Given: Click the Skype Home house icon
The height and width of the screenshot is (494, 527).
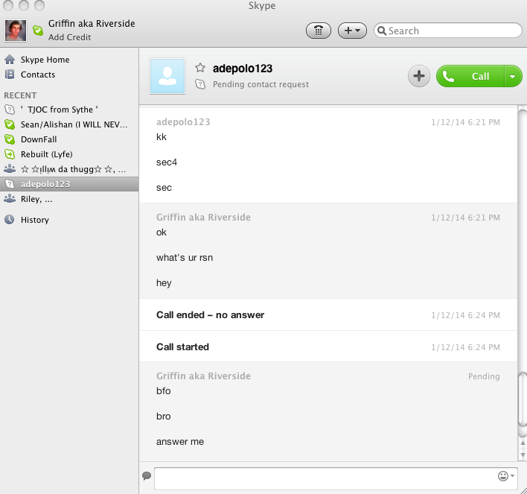Looking at the screenshot, I should [x=10, y=59].
